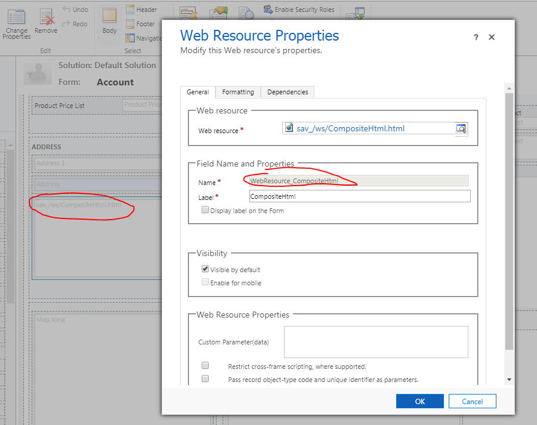Switch to the Formatting tab
This screenshot has height=425, width=537.
pos(237,92)
